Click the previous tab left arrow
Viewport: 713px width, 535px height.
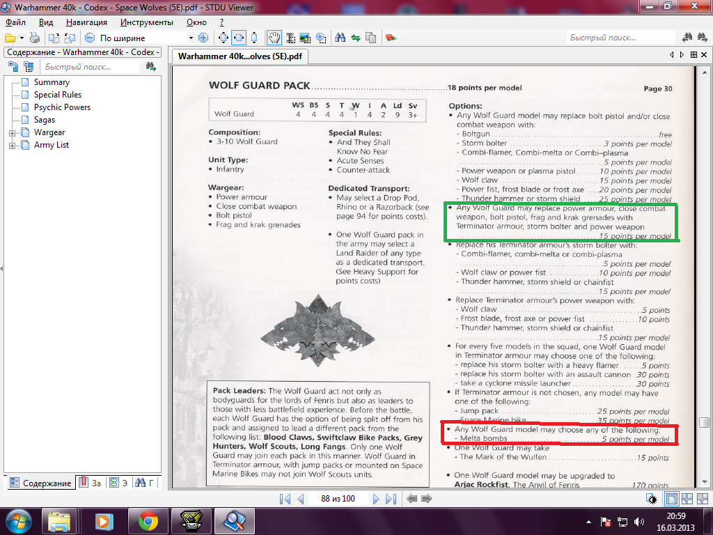pyautogui.click(x=672, y=54)
